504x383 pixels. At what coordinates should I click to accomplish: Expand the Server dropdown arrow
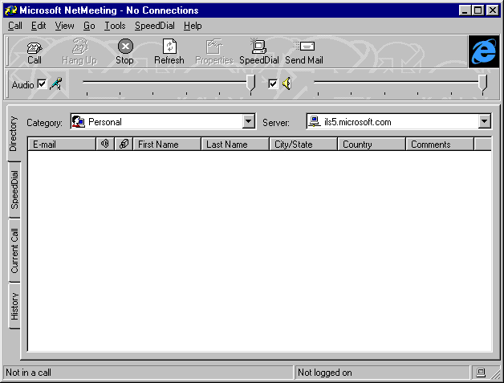[x=485, y=121]
